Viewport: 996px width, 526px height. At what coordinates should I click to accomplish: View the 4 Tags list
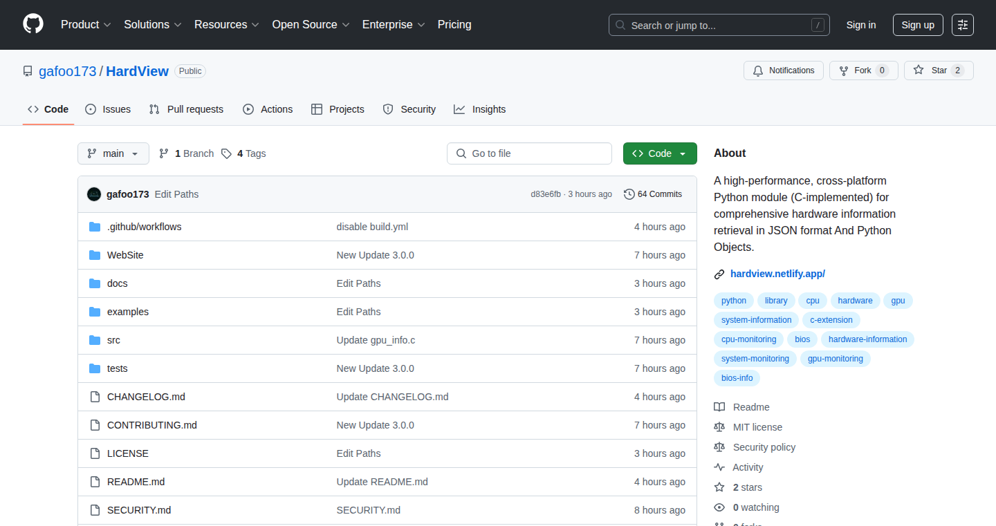point(243,153)
